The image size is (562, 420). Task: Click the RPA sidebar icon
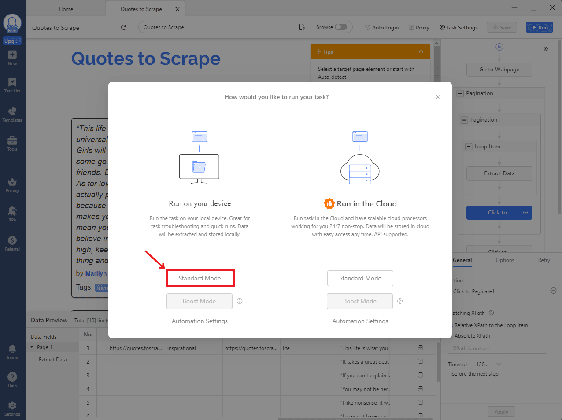(12, 214)
